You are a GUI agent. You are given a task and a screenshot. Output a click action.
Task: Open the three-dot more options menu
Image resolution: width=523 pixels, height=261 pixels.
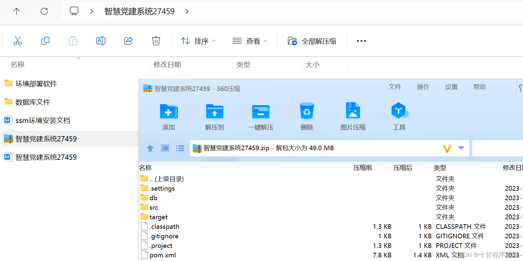361,41
